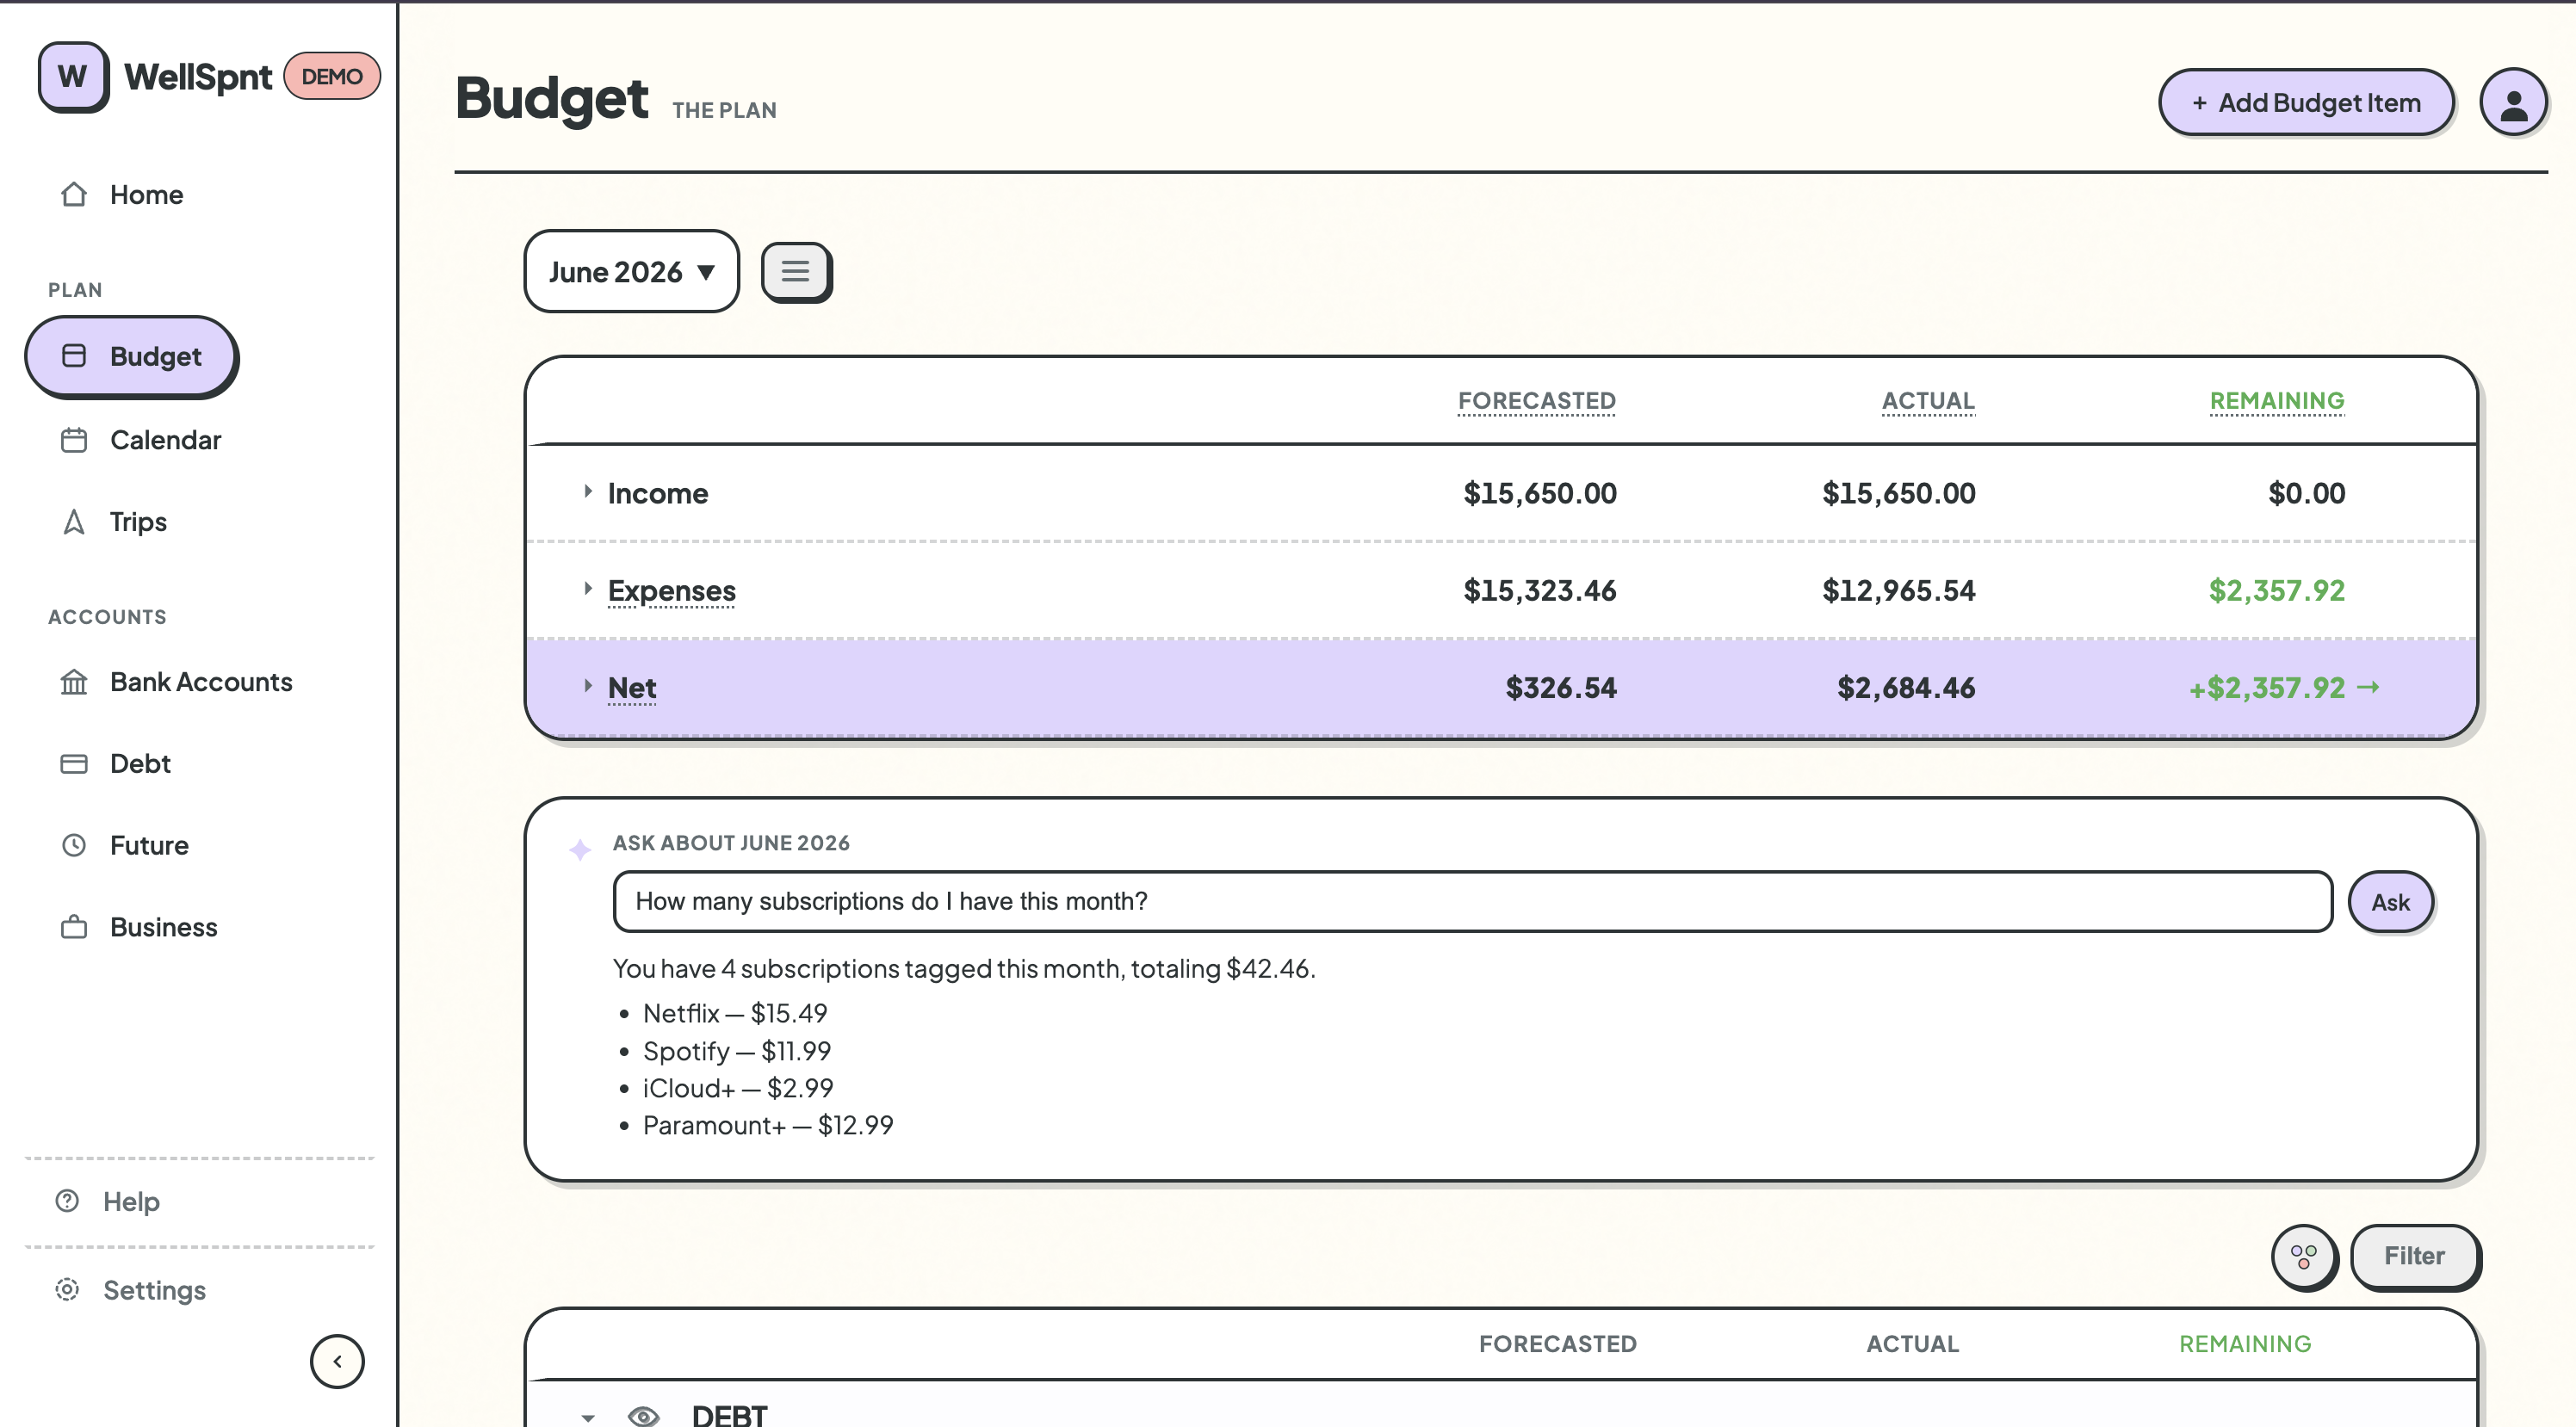Click the WellSpnt W logo icon
Screen dimensions: 2576x1427
pyautogui.click(x=73, y=76)
